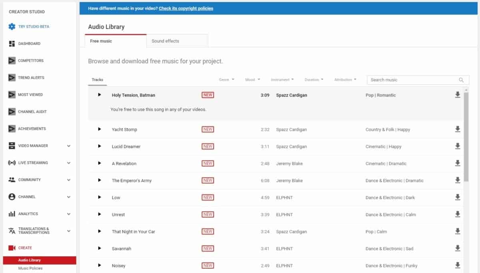Screen dimensions: 480x273
Task: Download The Emperor's Army track
Action: 458,180
